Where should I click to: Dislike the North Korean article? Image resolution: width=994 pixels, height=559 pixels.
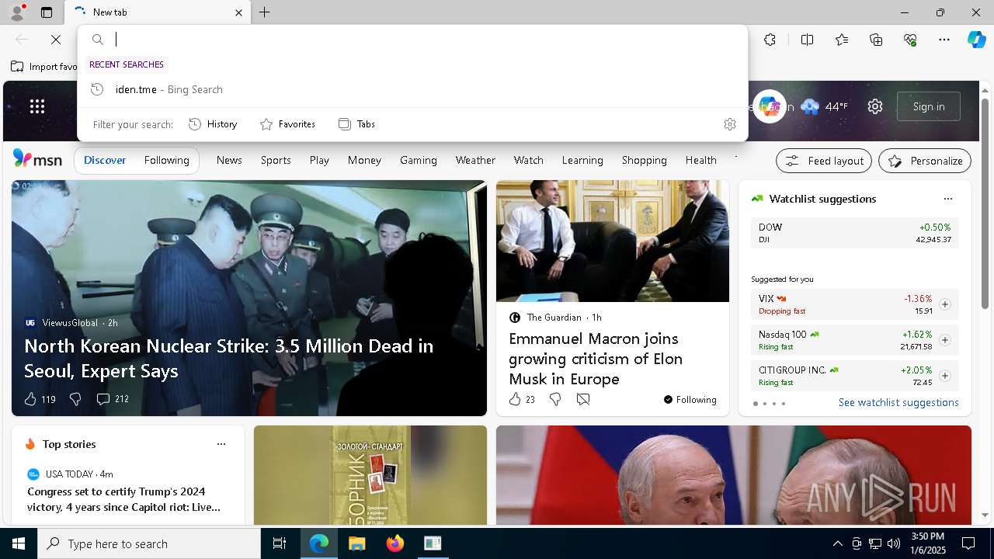75,399
